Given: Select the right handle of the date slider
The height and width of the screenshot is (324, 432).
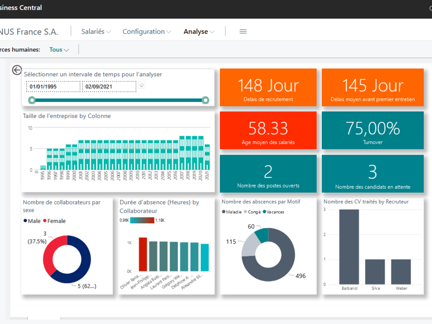Looking at the screenshot, I should 205,100.
